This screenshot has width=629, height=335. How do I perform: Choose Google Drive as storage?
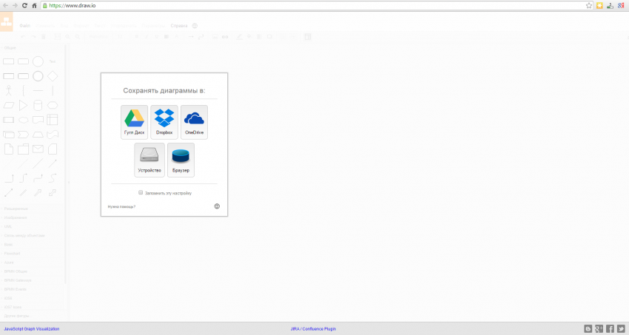(x=134, y=122)
